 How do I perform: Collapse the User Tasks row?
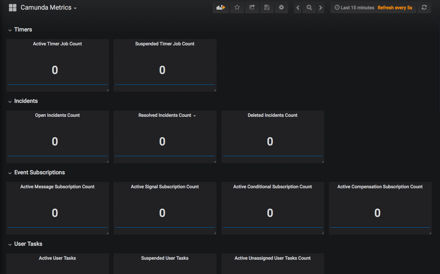coord(10,244)
